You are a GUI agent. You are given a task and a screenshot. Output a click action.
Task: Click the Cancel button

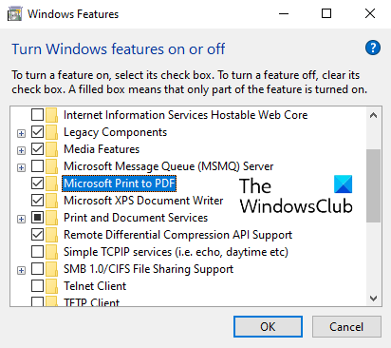point(346,326)
